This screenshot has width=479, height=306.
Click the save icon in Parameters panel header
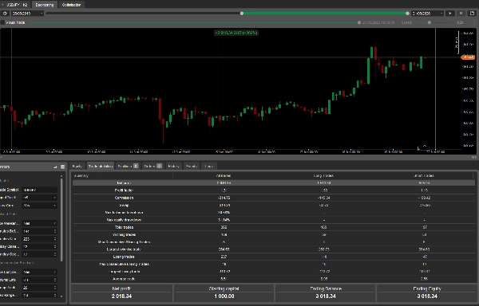coord(62,167)
